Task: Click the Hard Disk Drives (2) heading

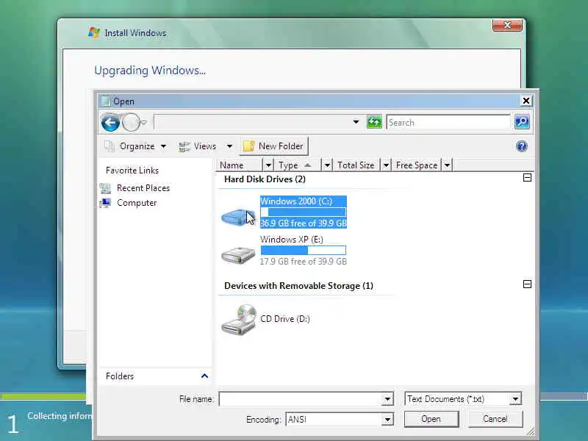Action: [265, 179]
